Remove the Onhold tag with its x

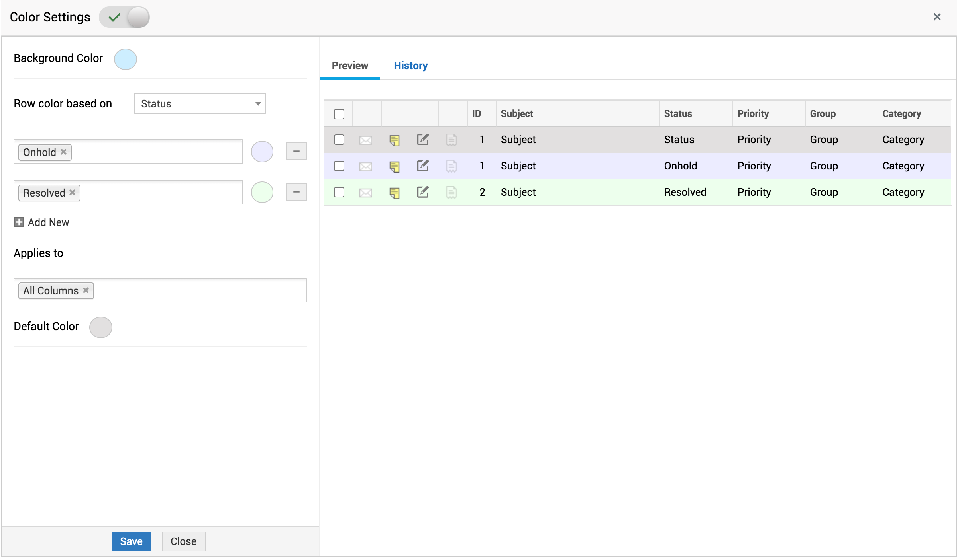pos(63,152)
